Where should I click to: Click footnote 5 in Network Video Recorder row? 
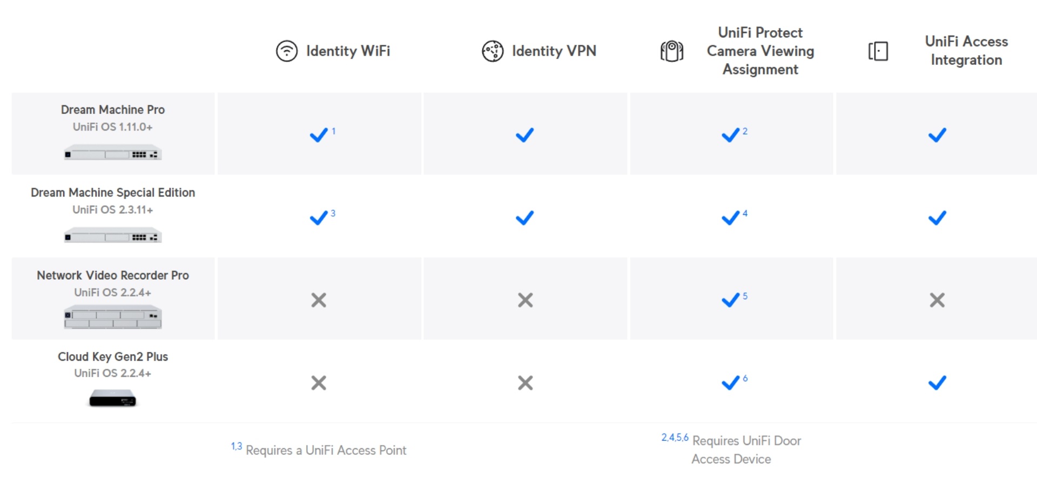pyautogui.click(x=745, y=296)
